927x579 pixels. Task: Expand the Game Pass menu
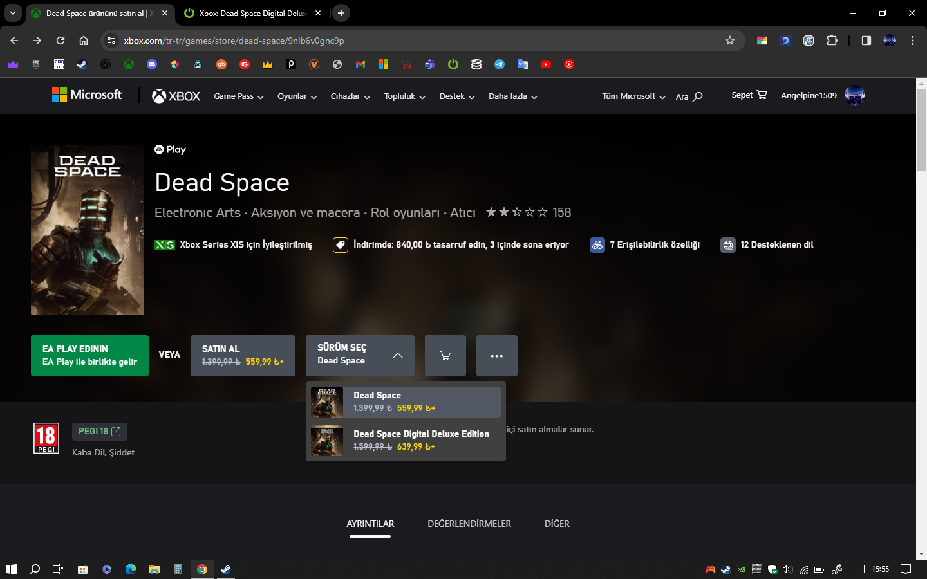(x=239, y=96)
